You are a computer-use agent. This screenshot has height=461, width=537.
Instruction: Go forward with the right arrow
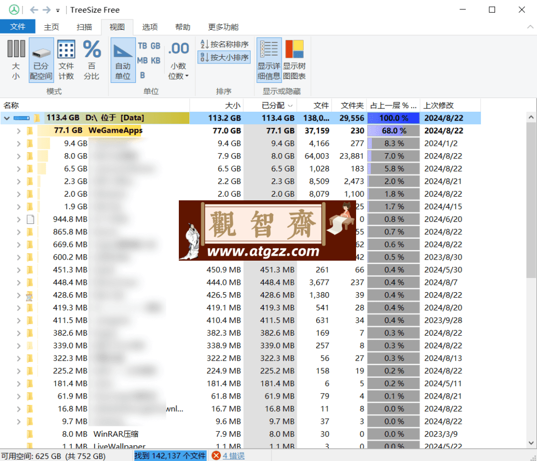47,10
